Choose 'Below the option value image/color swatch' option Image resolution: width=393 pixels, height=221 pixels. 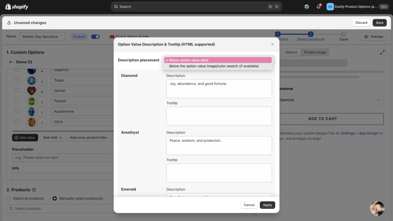pyautogui.click(x=214, y=66)
